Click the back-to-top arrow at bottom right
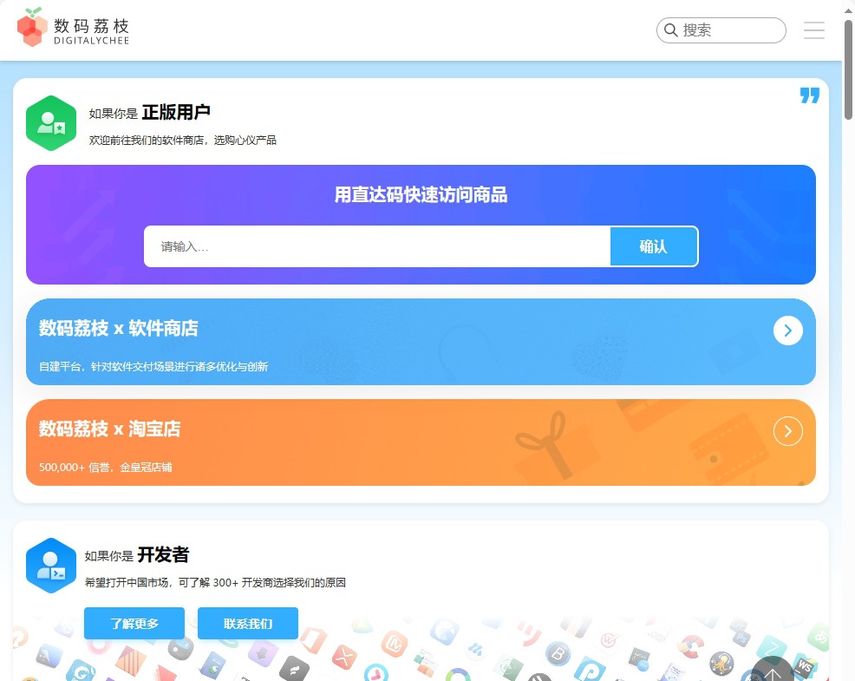Screen dimensions: 855x681 point(772,672)
